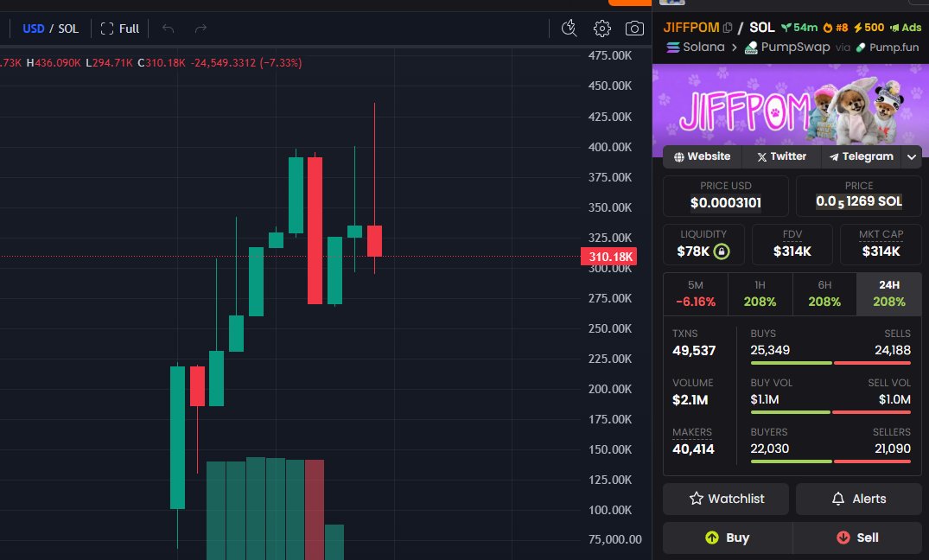Select the 24H timeframe tab

888,294
